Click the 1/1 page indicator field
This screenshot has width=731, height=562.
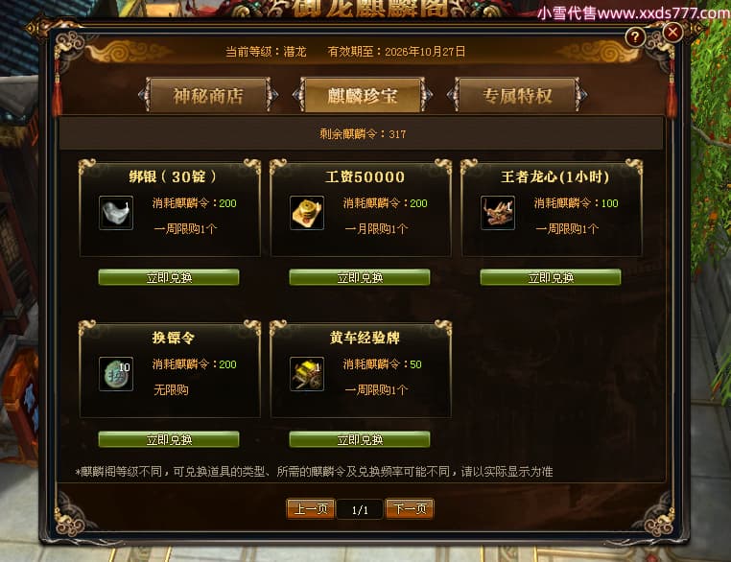click(x=360, y=509)
